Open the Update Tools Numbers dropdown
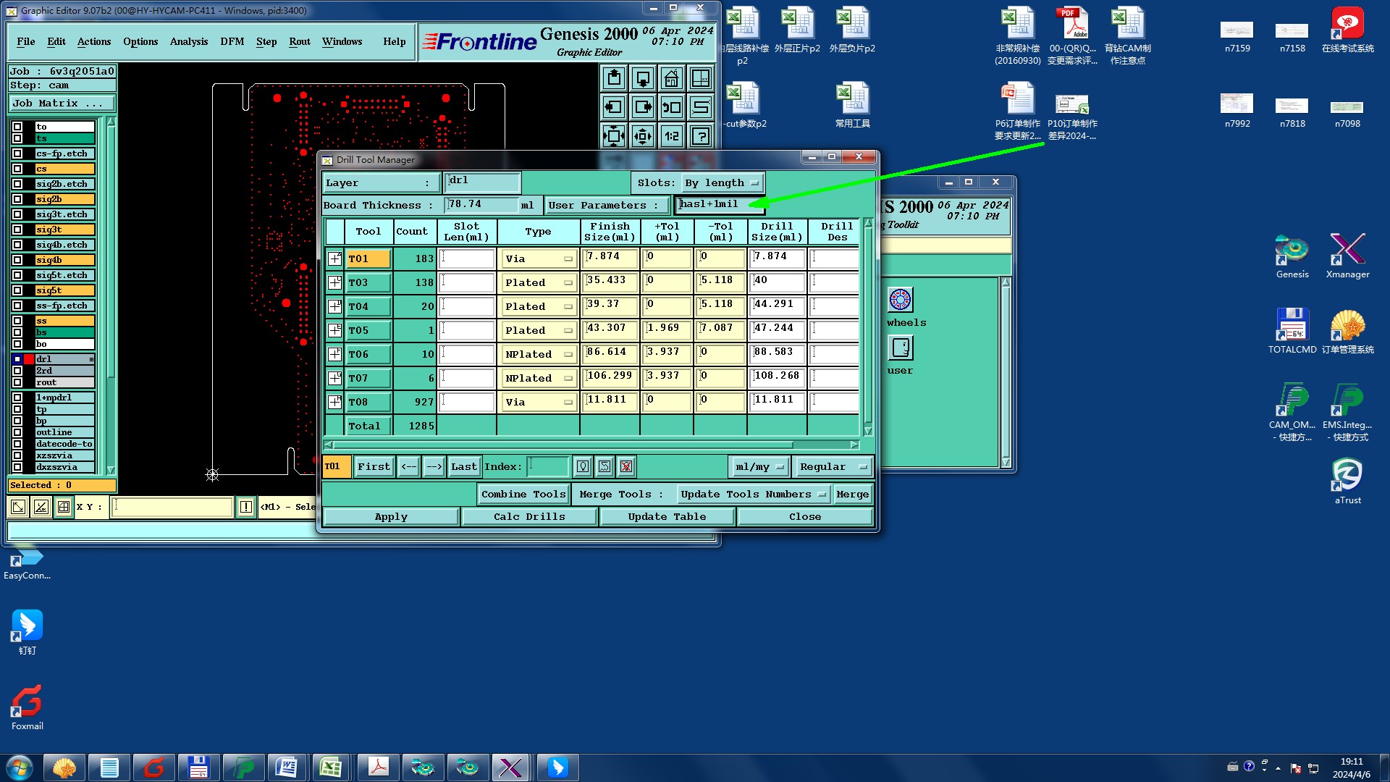 (x=752, y=495)
